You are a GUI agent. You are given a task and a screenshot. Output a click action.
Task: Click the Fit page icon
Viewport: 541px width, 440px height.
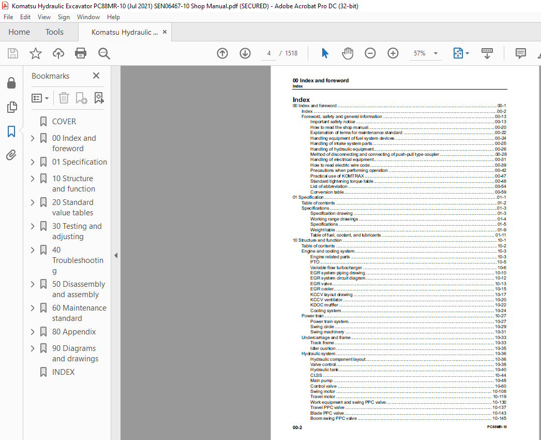pyautogui.click(x=458, y=53)
